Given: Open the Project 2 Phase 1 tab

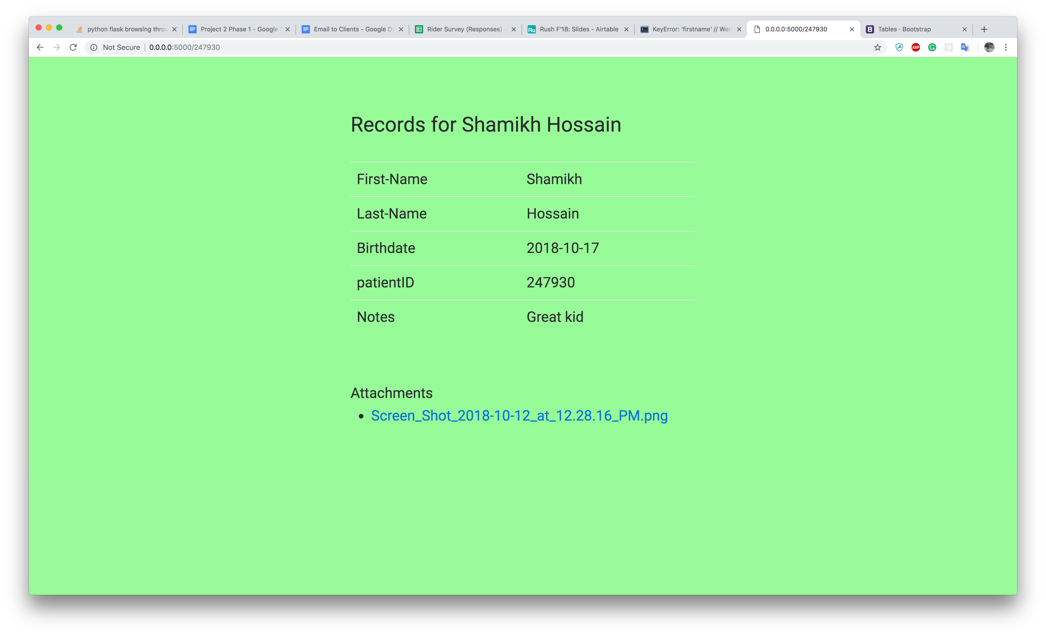Looking at the screenshot, I should point(239,29).
